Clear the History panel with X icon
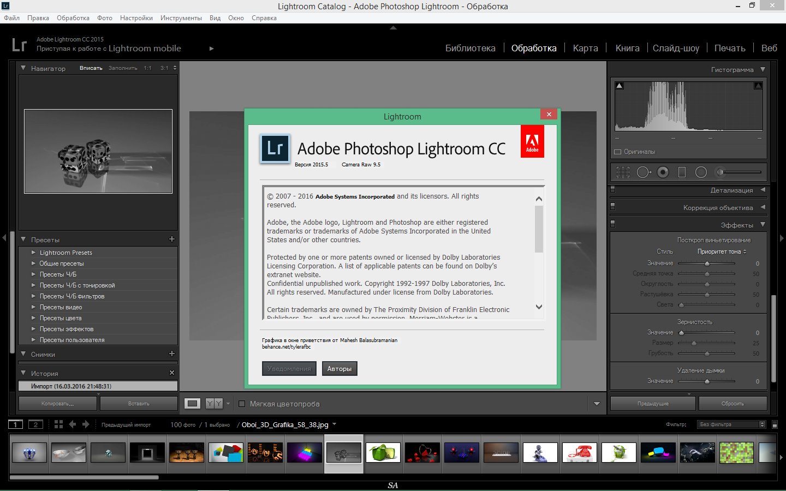Viewport: 786px width, 491px height. click(x=172, y=373)
